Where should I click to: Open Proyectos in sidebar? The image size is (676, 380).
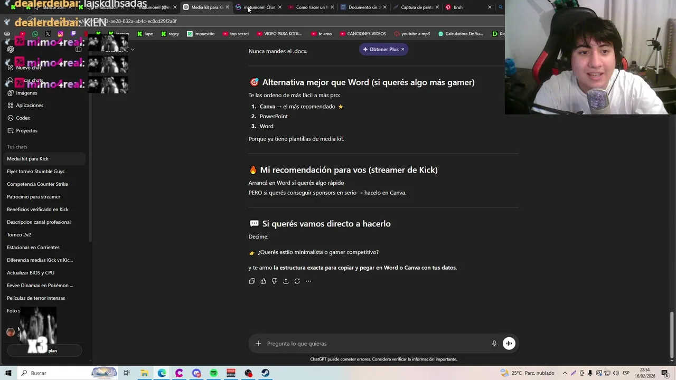tap(26, 131)
